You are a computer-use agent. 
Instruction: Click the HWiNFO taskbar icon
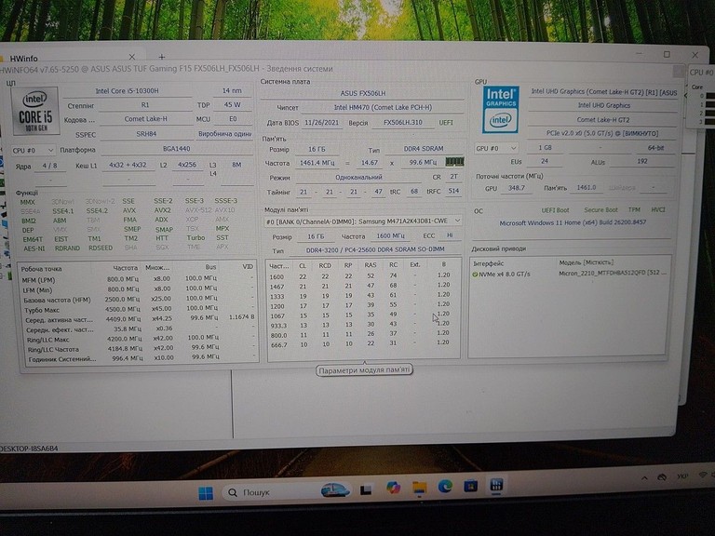click(x=496, y=485)
